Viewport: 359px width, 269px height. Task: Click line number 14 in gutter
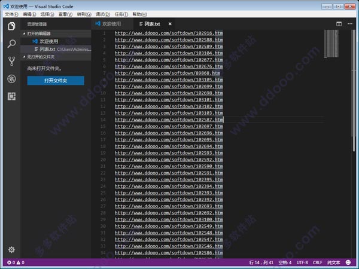(x=103, y=120)
